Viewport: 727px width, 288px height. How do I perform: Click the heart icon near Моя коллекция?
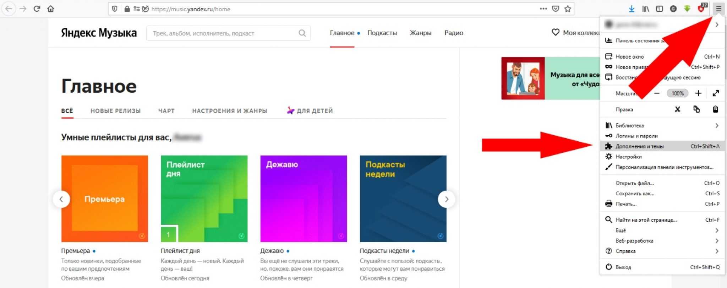[556, 32]
